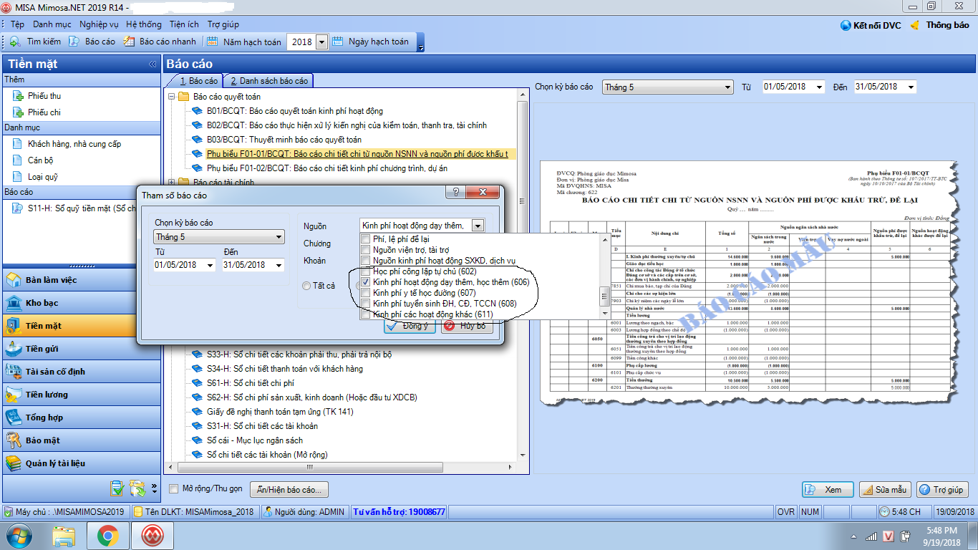Open Kết nối DVC connection
The width and height of the screenshot is (978, 550).
[x=871, y=25]
